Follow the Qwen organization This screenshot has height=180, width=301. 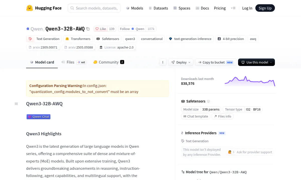pos(132,29)
